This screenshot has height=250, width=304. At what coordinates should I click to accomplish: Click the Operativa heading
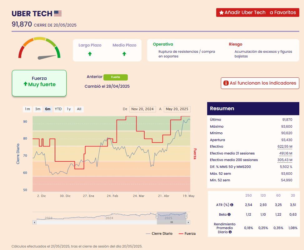[x=163, y=44]
